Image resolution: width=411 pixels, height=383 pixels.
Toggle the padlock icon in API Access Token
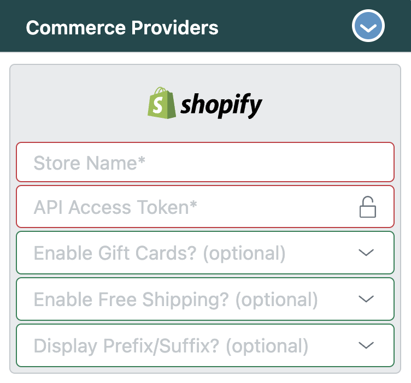point(367,207)
